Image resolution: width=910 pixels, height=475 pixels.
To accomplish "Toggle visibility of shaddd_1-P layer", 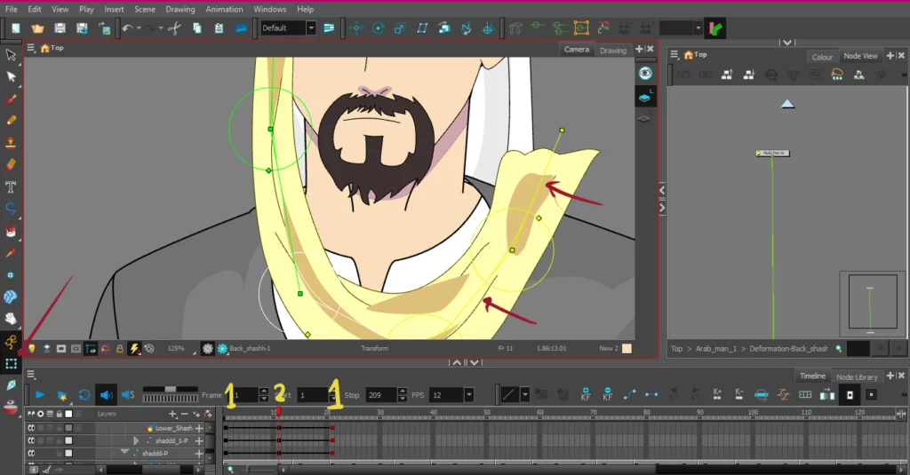I will 31,440.
